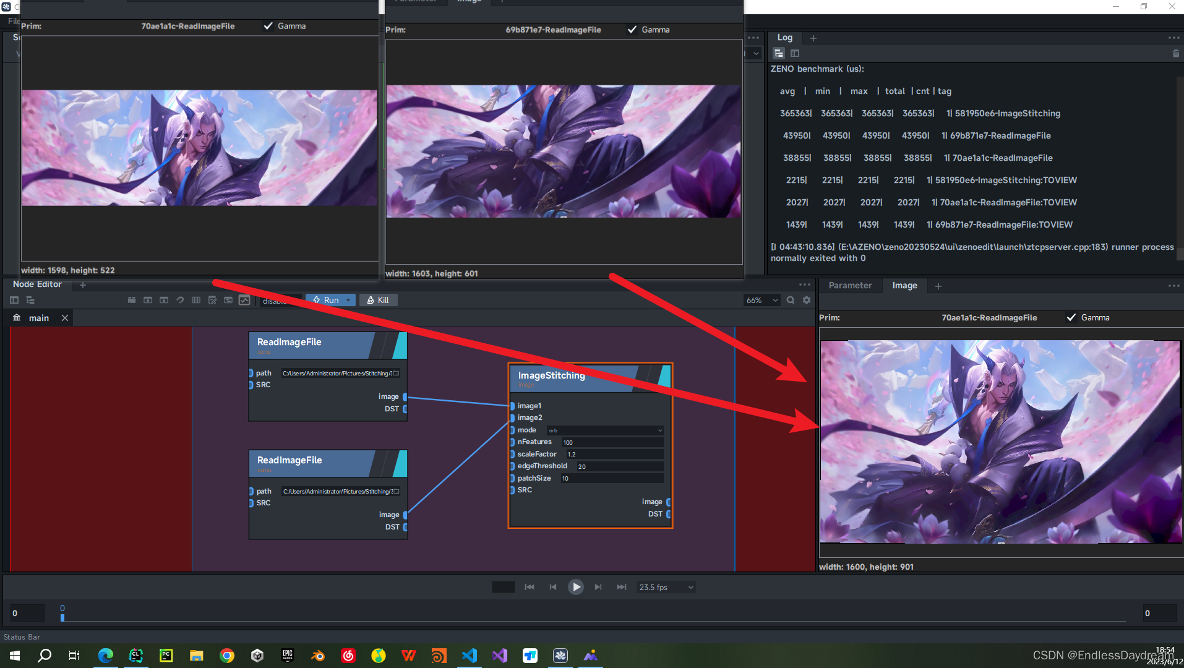The height and width of the screenshot is (668, 1184).
Task: Open Visual Studio Code from the taskbar
Action: [470, 656]
